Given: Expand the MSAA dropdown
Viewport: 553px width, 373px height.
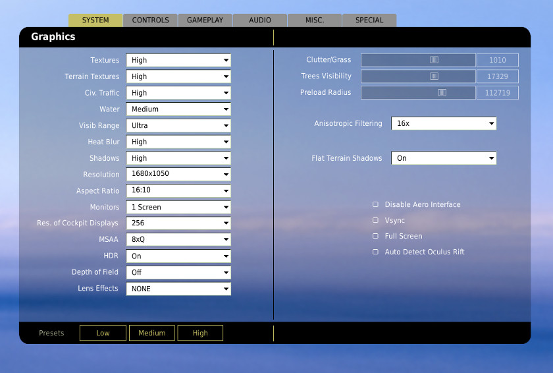Looking at the screenshot, I should click(x=178, y=240).
